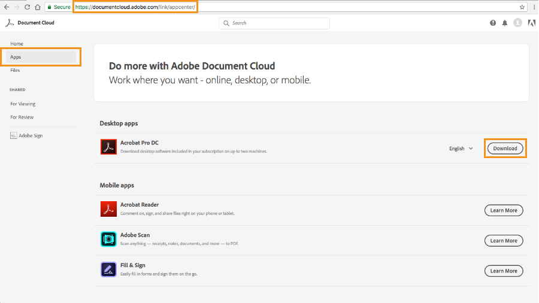Open Chrome's three-dot menu
The height and width of the screenshot is (303, 539).
533,7
